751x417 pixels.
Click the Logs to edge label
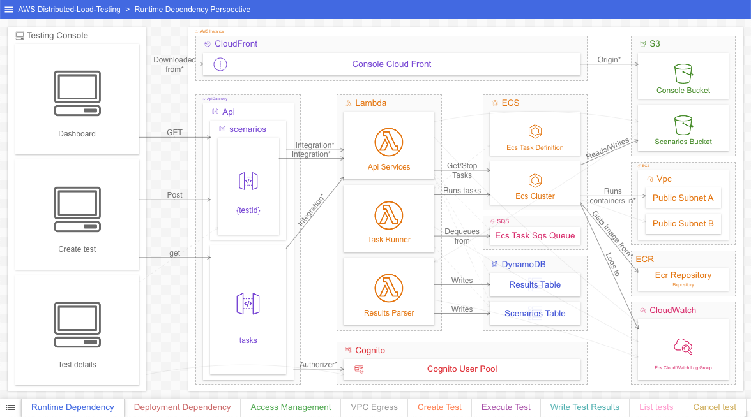(x=613, y=265)
